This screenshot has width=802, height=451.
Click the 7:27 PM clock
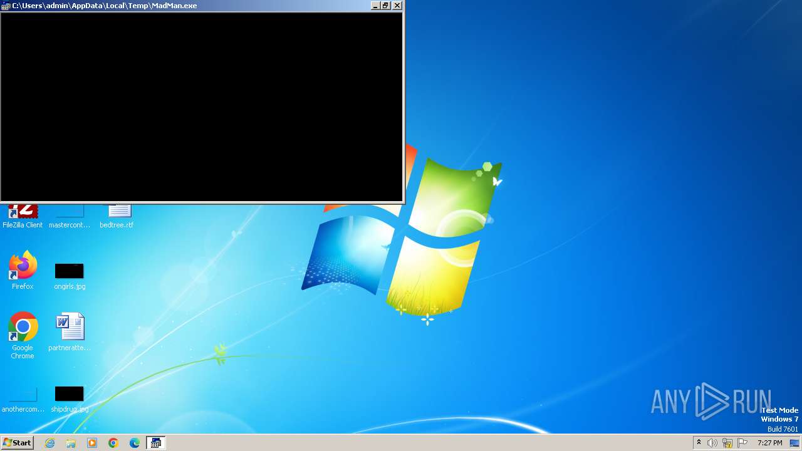[x=769, y=443]
